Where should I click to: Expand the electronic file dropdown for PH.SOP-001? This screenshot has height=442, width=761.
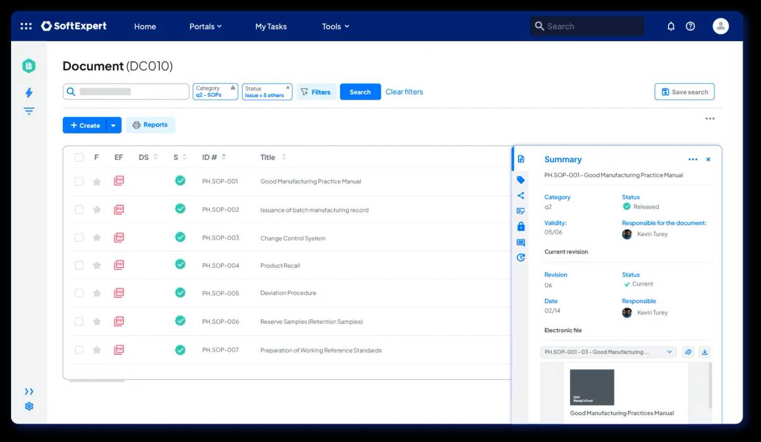click(670, 352)
